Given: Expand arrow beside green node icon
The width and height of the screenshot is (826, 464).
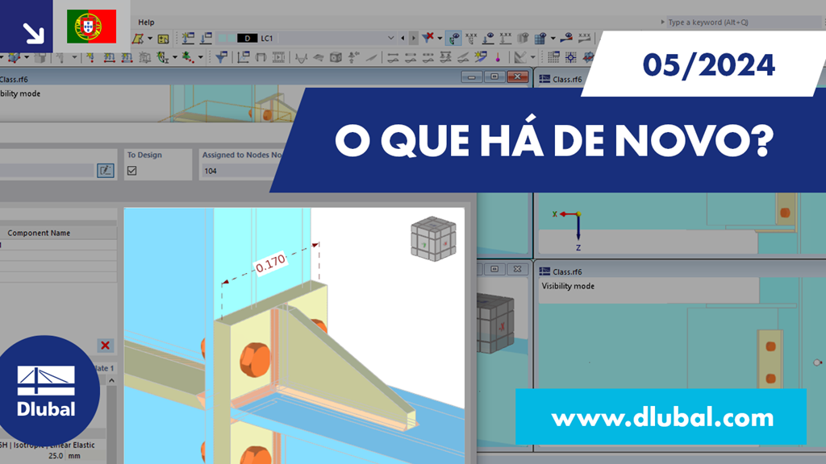Looking at the screenshot, I should [200, 57].
